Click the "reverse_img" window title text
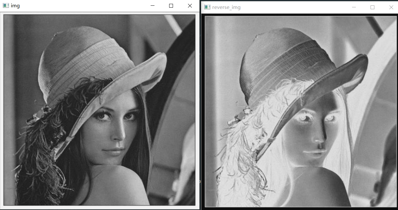Viewport: 398px width, 210px height. (226, 7)
